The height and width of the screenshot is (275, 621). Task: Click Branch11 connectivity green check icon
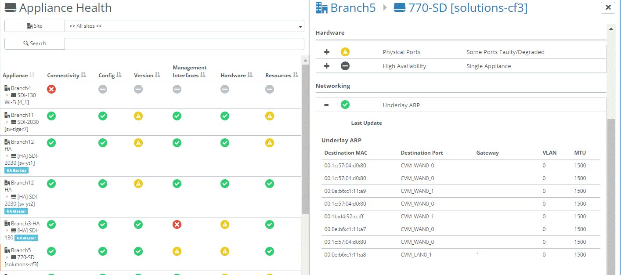click(x=51, y=116)
